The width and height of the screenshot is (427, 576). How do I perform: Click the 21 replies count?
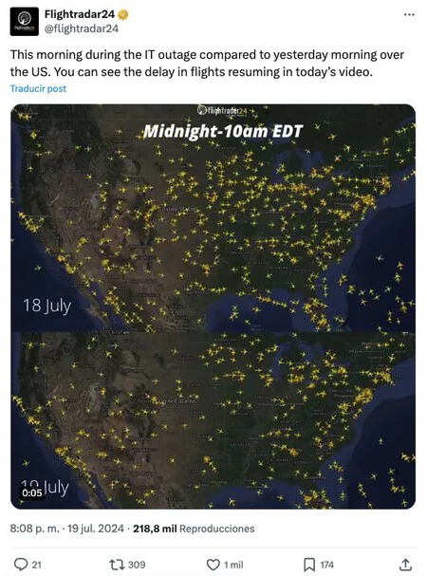(x=36, y=565)
